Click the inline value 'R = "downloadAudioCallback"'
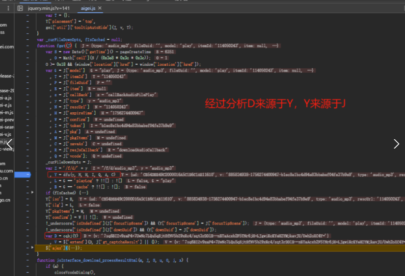The image size is (405, 276). (x=137, y=150)
